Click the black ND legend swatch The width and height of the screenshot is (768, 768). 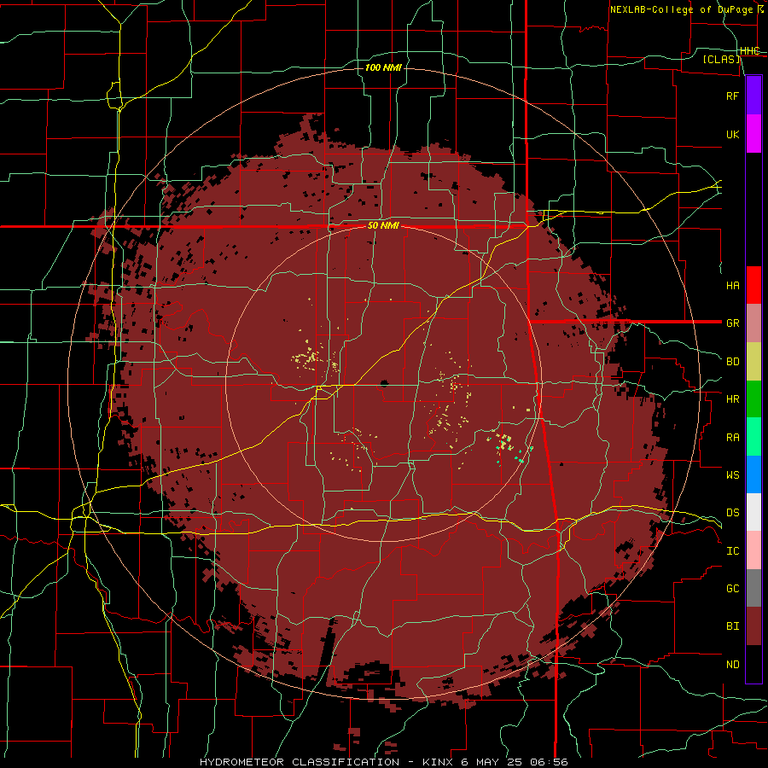753,664
